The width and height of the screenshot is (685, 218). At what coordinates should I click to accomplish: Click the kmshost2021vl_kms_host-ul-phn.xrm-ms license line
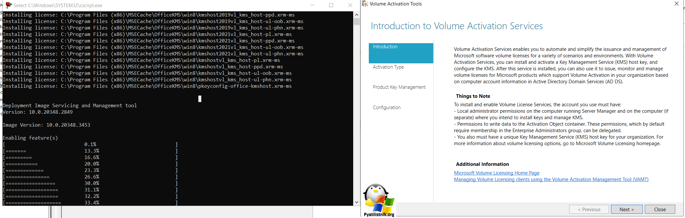point(153,54)
